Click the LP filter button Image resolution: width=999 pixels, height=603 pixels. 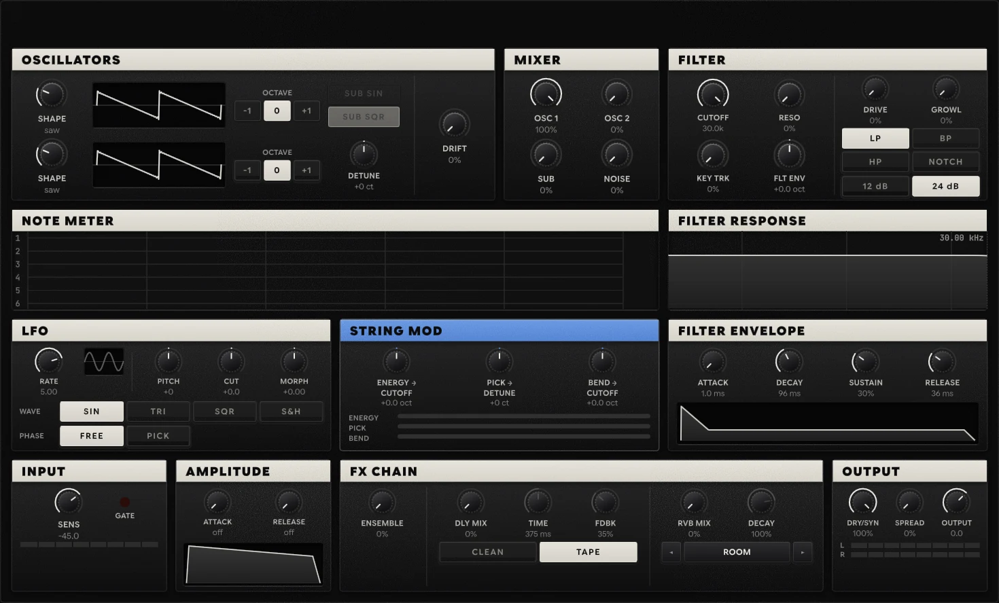[x=875, y=139]
